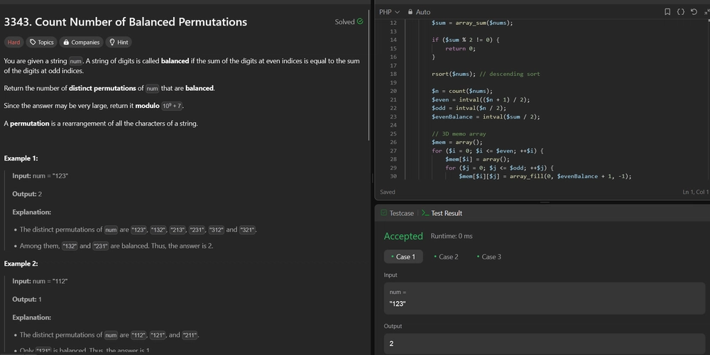Open the Companies button
The height and width of the screenshot is (355, 710).
tap(81, 42)
